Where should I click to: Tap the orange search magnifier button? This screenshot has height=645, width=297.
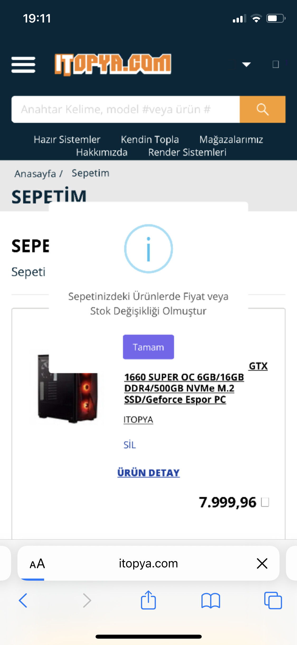pyautogui.click(x=262, y=109)
